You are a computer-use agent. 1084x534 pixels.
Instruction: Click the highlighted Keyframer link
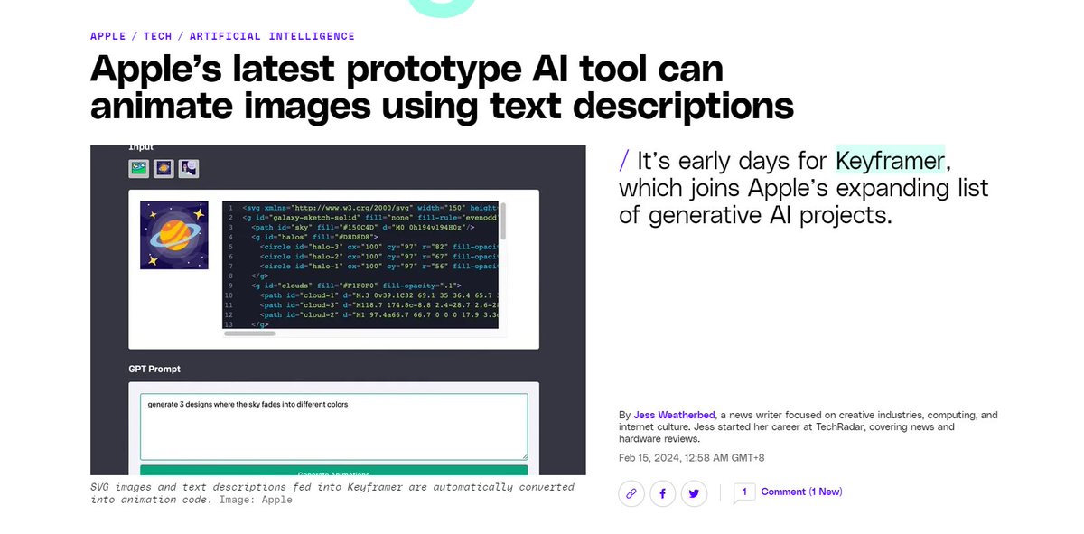pyautogui.click(x=890, y=161)
